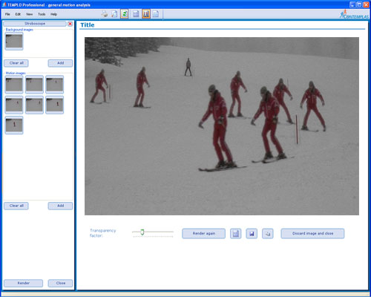
Task: Open the Help menu
Action: 53,14
